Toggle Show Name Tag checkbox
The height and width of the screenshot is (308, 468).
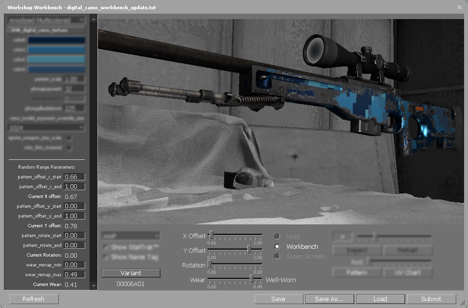(x=106, y=257)
